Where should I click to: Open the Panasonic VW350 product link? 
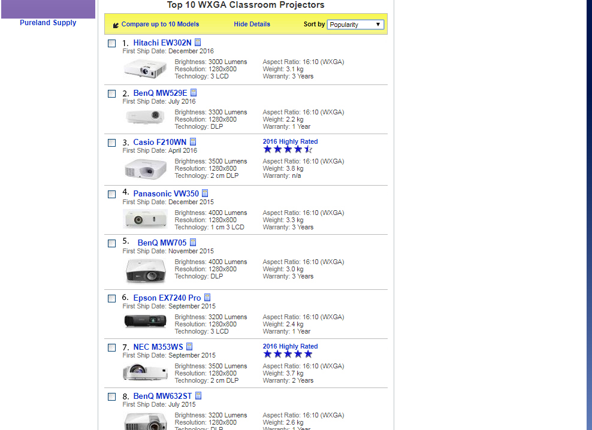tap(165, 193)
